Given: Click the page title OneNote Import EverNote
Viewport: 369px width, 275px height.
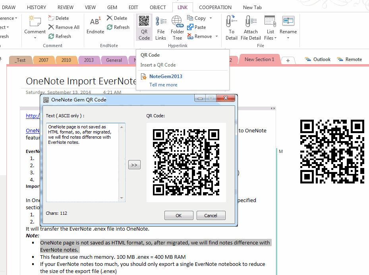Looking at the screenshot, I should pos(81,81).
